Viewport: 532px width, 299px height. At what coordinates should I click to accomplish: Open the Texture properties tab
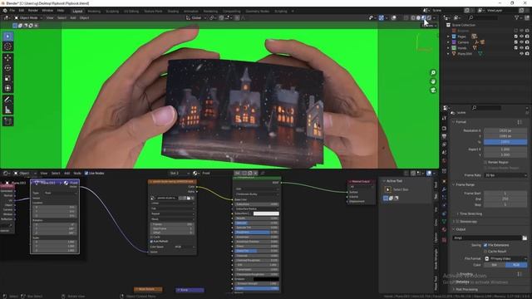[444, 240]
